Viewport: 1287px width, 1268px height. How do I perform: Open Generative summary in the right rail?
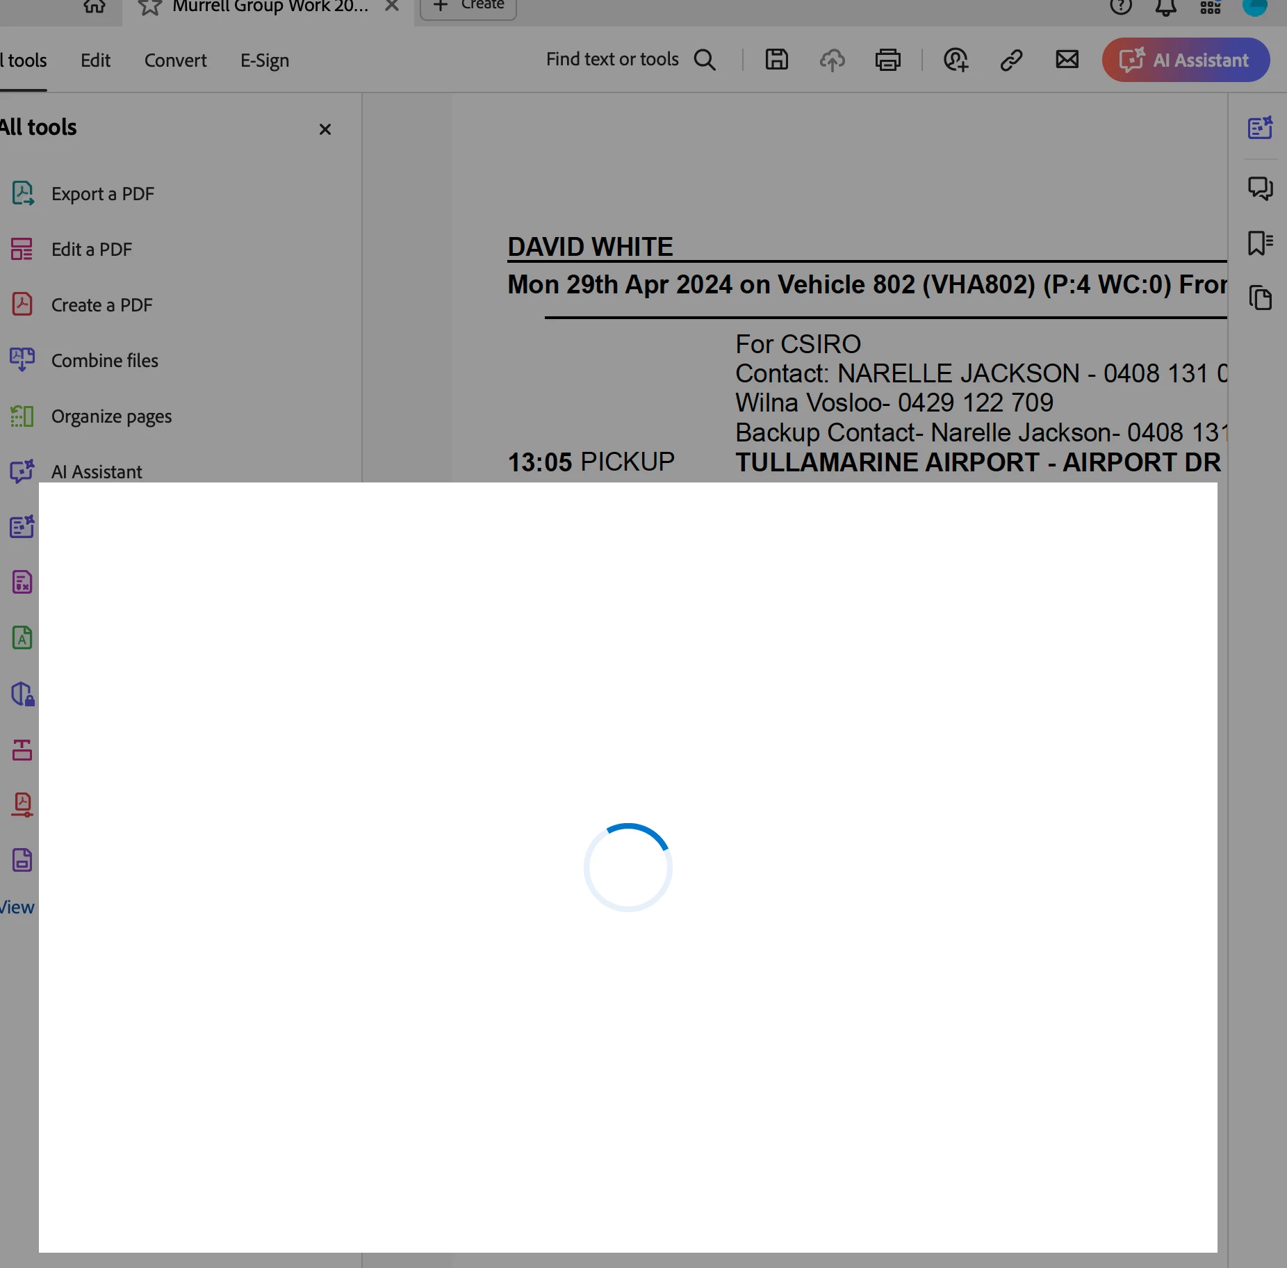pyautogui.click(x=1260, y=128)
